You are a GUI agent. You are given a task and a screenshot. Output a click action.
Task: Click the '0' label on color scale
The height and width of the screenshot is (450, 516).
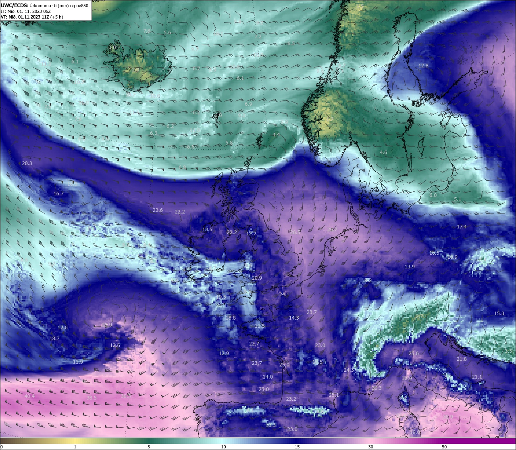click(x=2, y=447)
